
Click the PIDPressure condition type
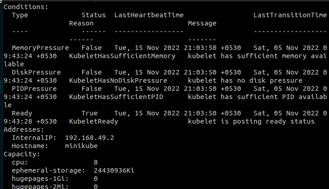35,89
